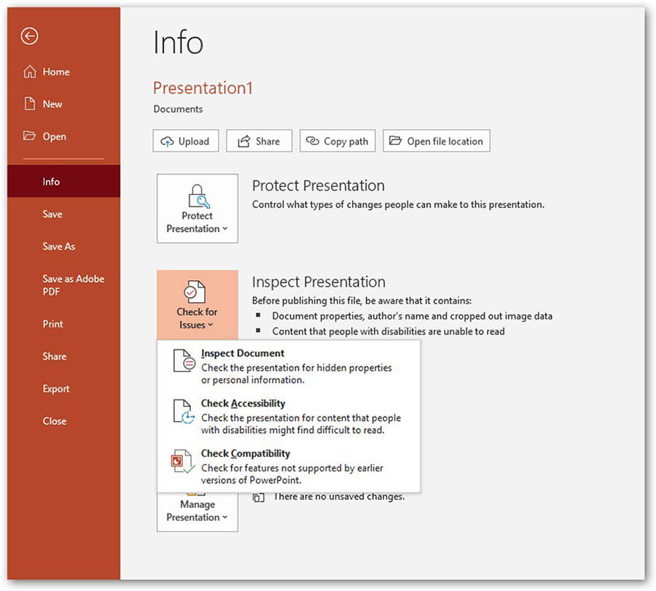Open the Print page in sidebar
The image size is (656, 591).
click(52, 324)
